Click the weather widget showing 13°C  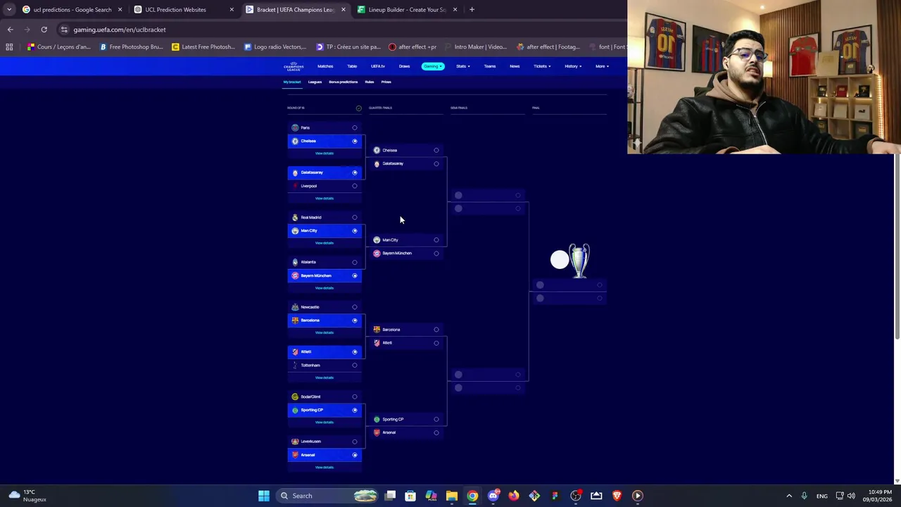point(26,496)
